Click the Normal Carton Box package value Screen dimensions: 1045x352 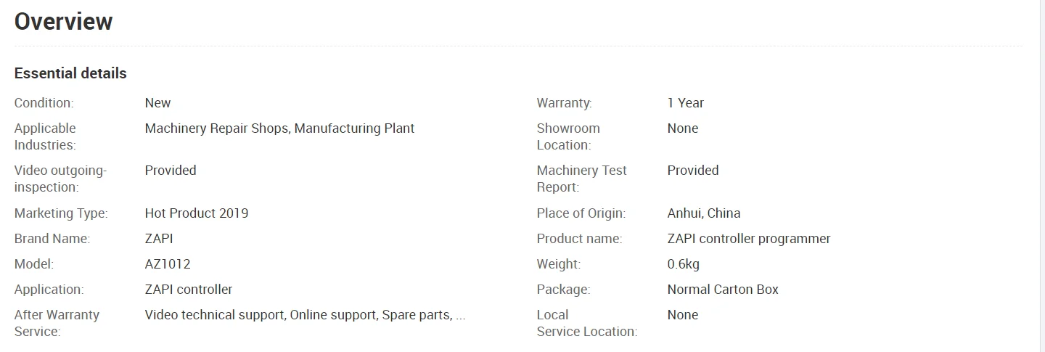click(x=722, y=290)
